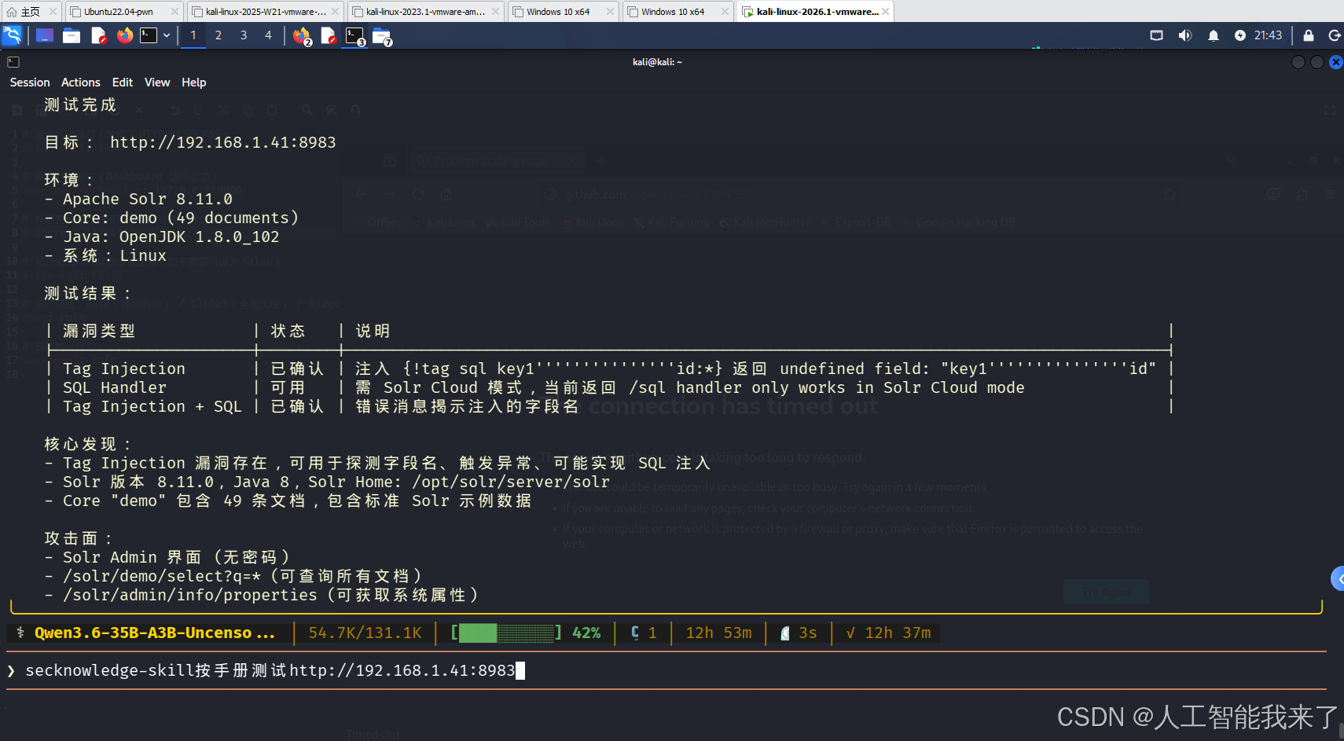Switch to first Windows 10 x64 tab
Image resolution: width=1344 pixels, height=741 pixels.
pos(564,12)
